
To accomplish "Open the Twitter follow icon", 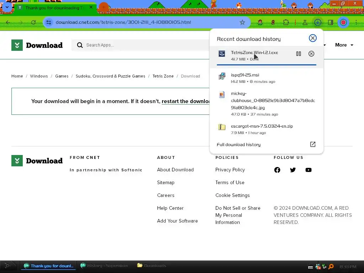I will (x=293, y=170).
